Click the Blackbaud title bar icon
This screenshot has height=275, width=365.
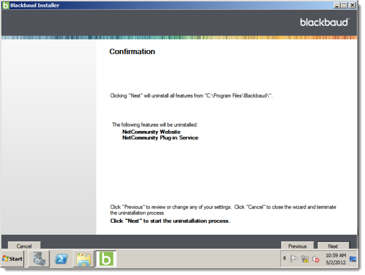(x=6, y=6)
